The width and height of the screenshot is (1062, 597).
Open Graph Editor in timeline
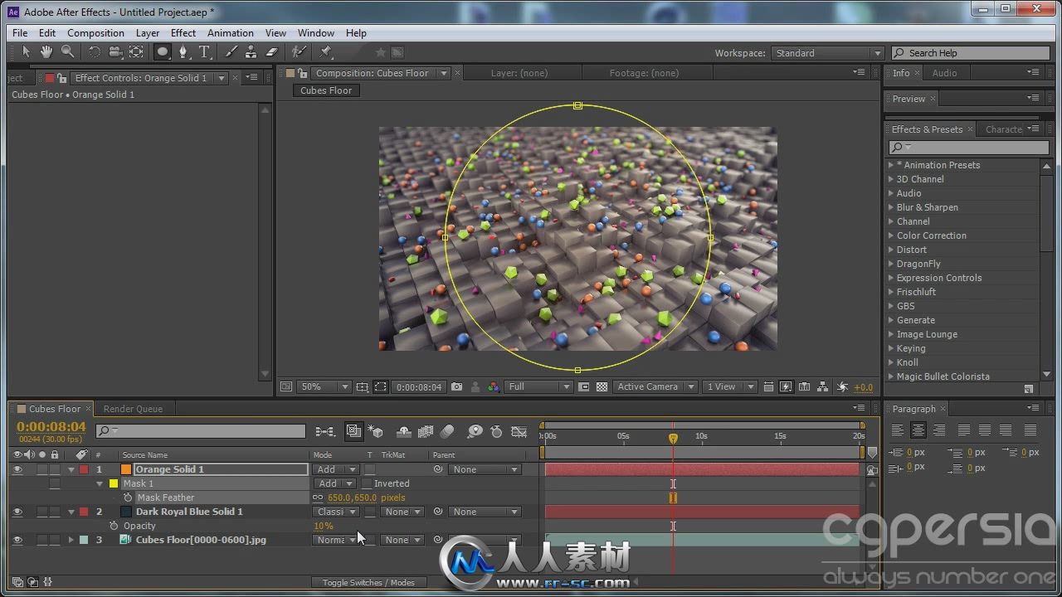(519, 431)
